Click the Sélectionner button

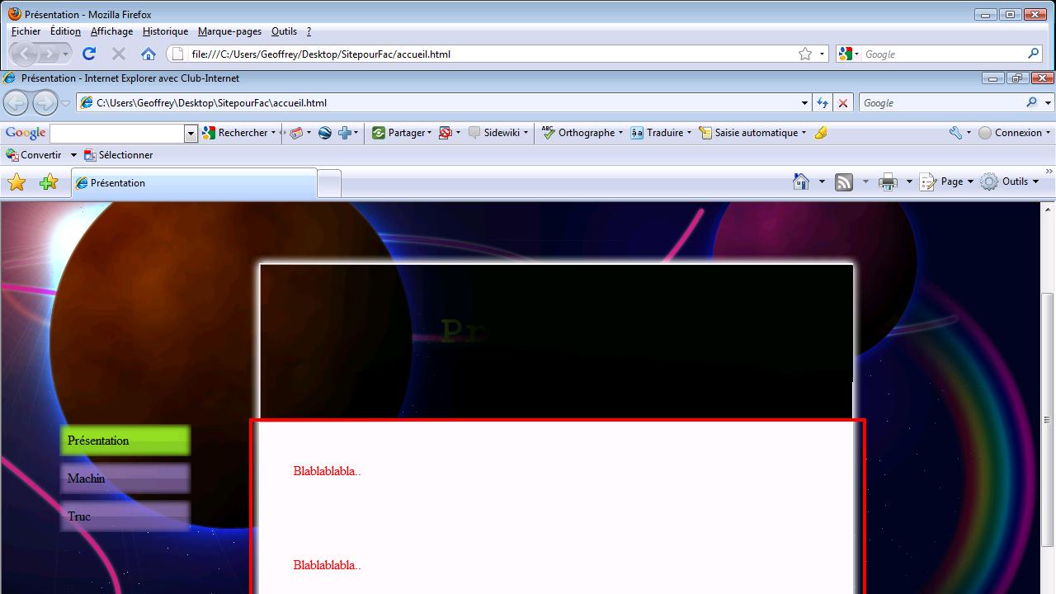(x=119, y=155)
